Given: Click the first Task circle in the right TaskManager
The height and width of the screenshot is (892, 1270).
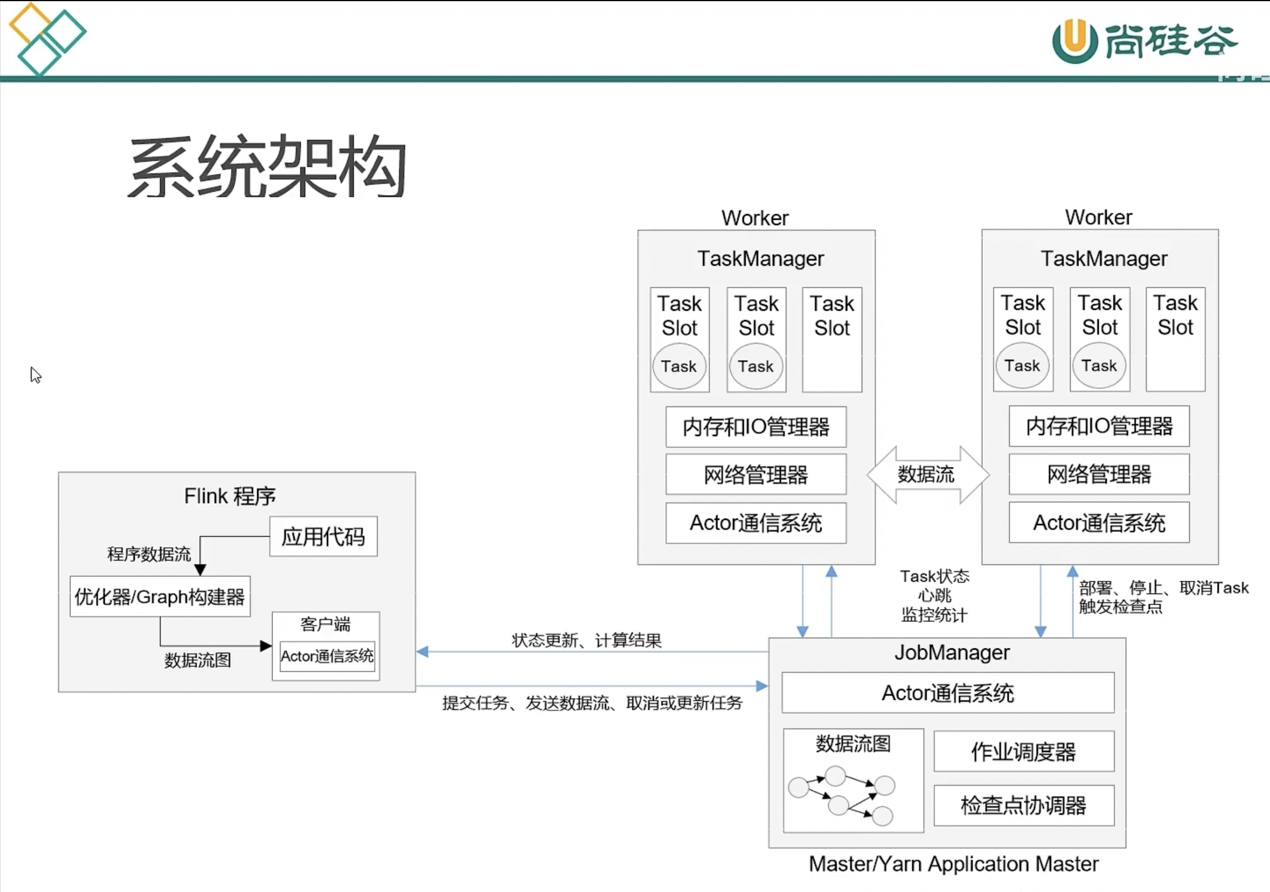Looking at the screenshot, I should [x=1022, y=365].
